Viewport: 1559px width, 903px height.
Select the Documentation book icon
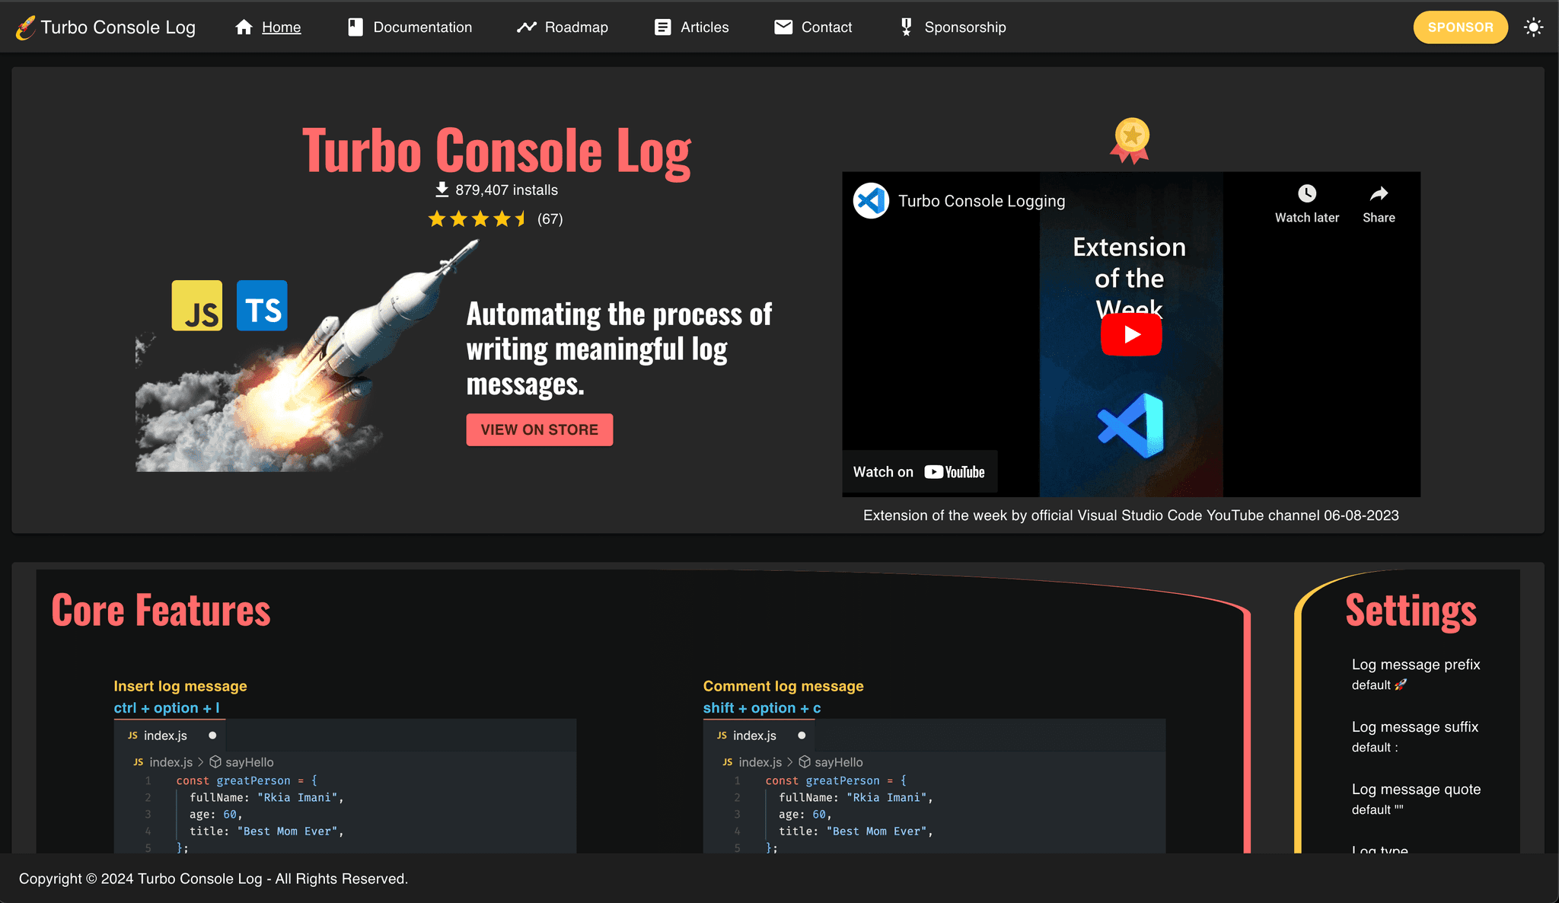pyautogui.click(x=355, y=27)
